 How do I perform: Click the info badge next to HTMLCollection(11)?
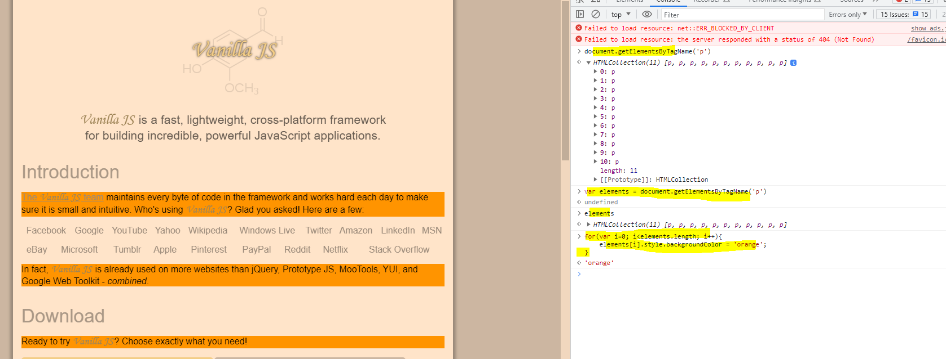[x=793, y=62]
